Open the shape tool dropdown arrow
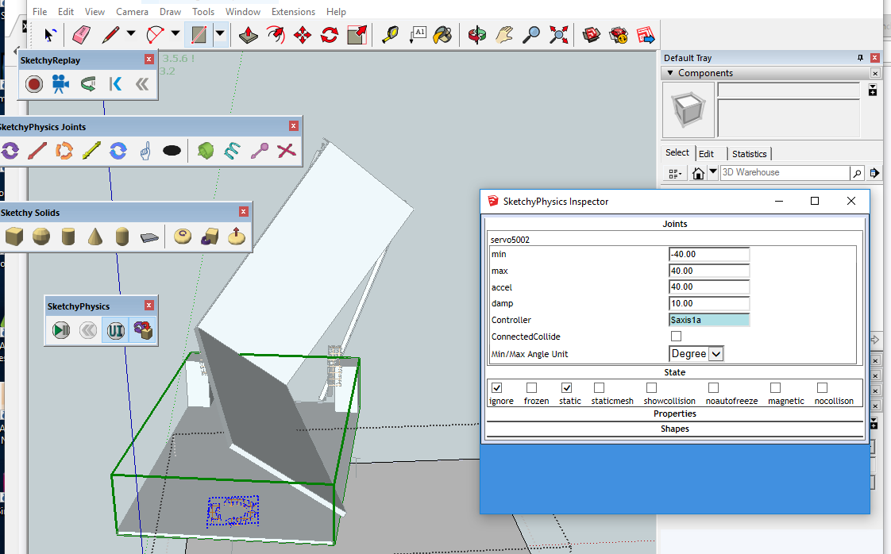The height and width of the screenshot is (554, 891). pos(220,34)
